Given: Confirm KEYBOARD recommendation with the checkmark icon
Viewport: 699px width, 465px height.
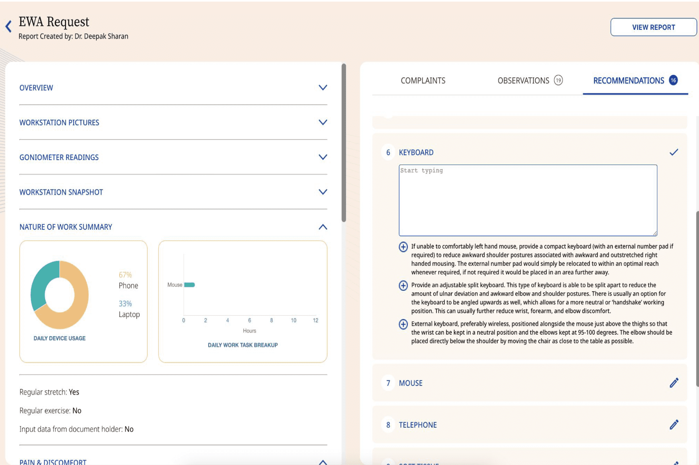Looking at the screenshot, I should pos(674,152).
